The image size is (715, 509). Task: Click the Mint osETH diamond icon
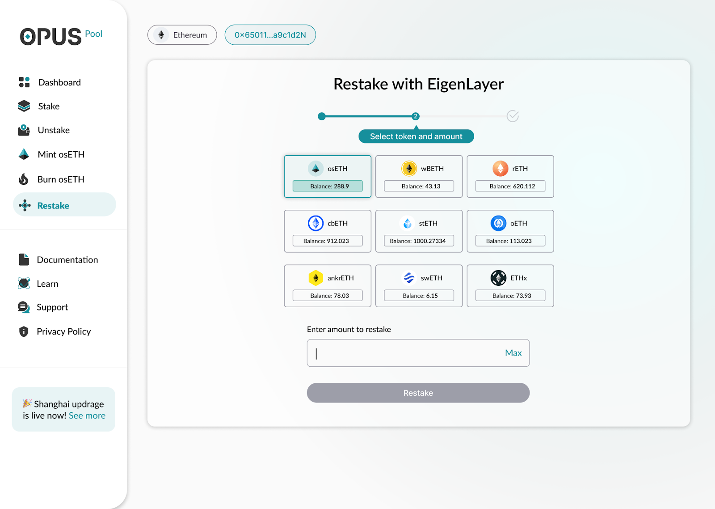[23, 154]
